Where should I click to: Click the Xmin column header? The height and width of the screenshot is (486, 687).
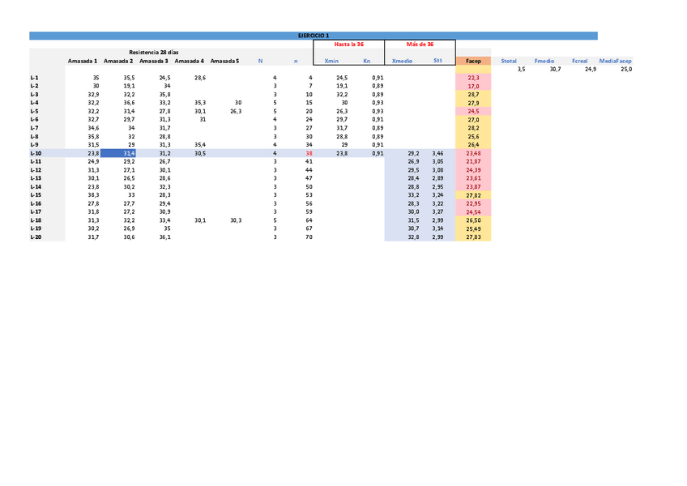point(331,61)
